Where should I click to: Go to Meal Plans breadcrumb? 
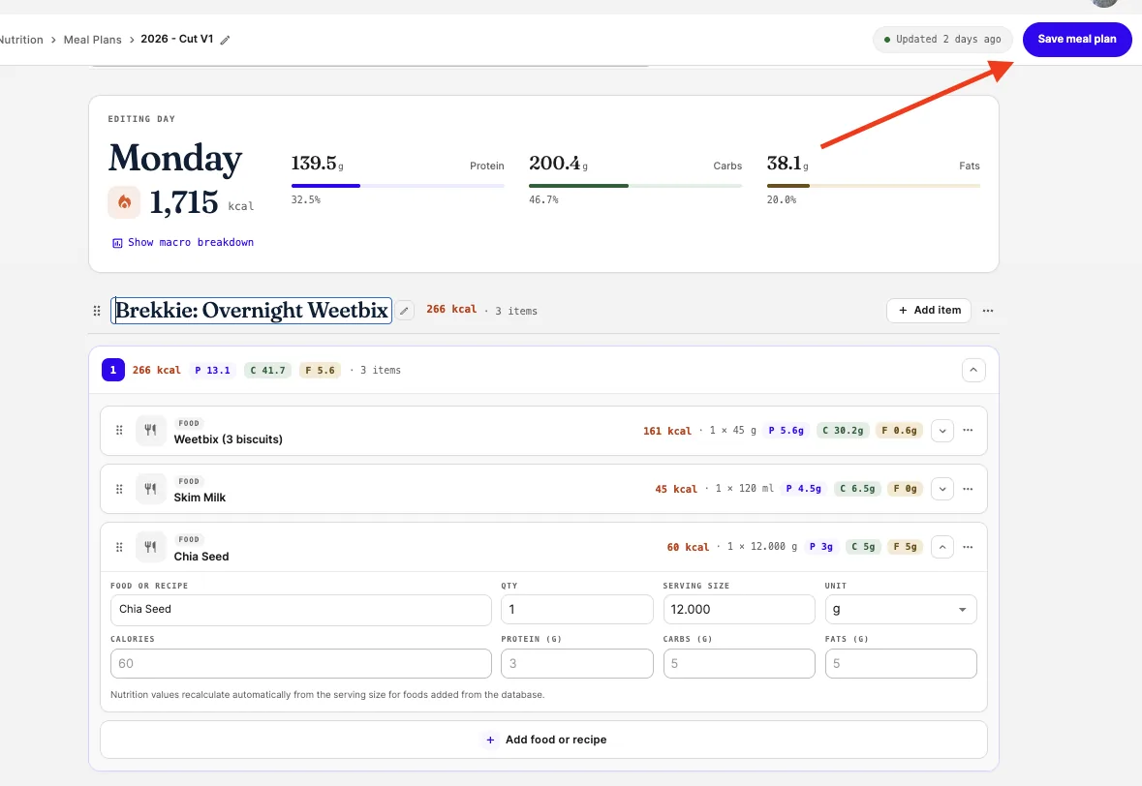pos(92,40)
